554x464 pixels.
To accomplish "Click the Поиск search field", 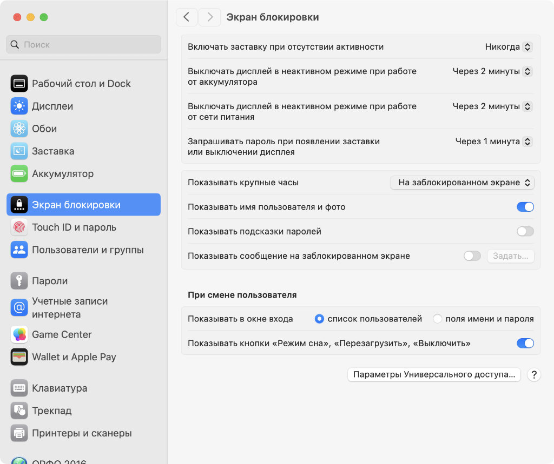I will (x=84, y=44).
